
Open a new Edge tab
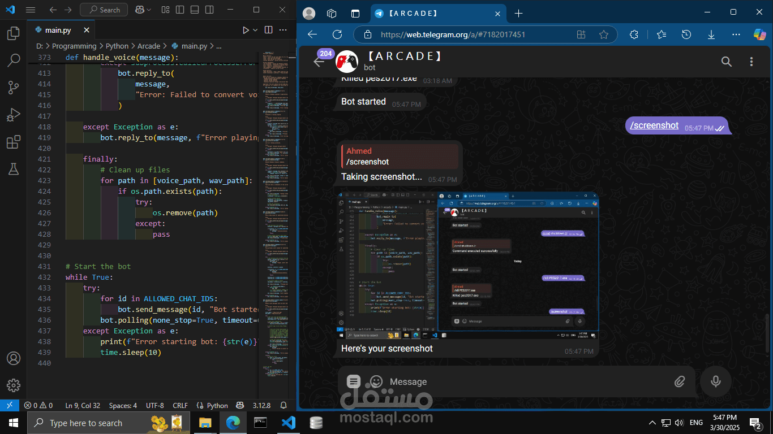pos(518,14)
